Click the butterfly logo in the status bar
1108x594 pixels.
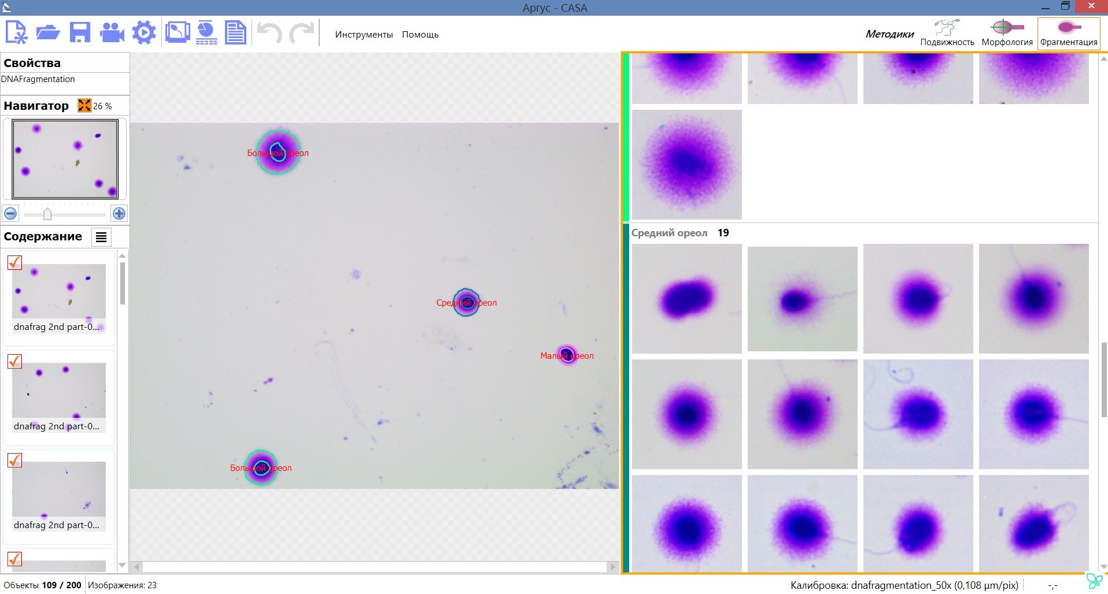[x=1094, y=581]
